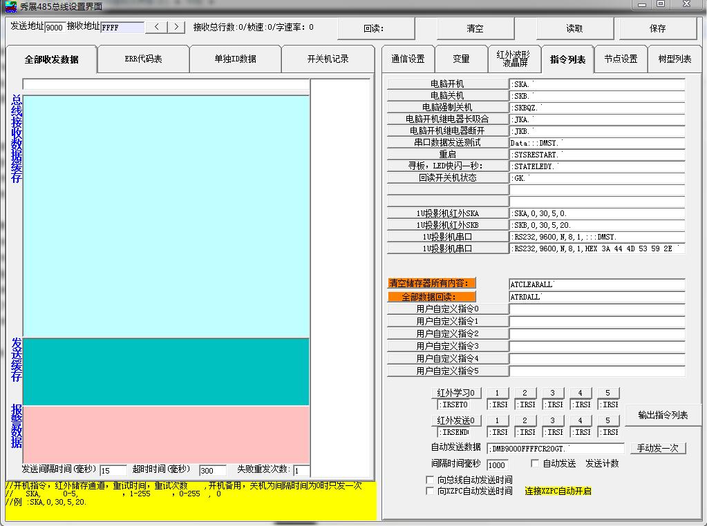Click the right arrow address button
The height and width of the screenshot is (526, 707).
176,27
